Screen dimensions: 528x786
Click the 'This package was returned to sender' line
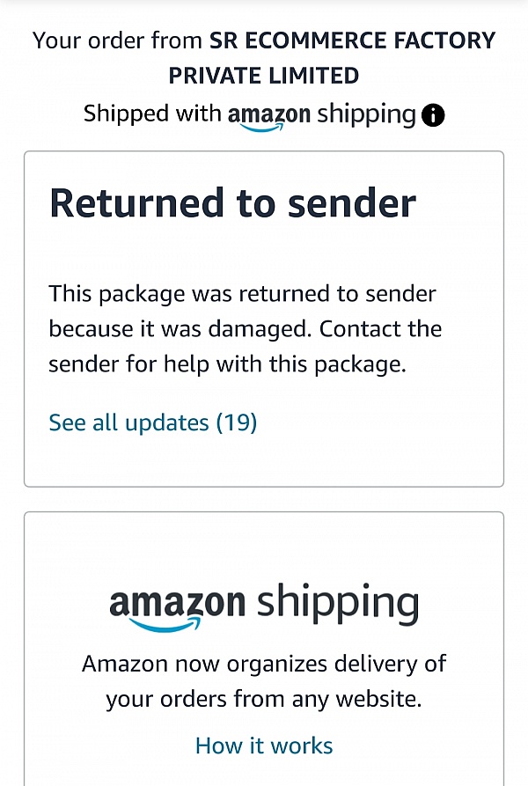click(242, 293)
